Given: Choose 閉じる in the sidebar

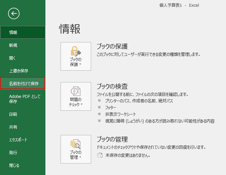Looking at the screenshot, I should [23, 165].
